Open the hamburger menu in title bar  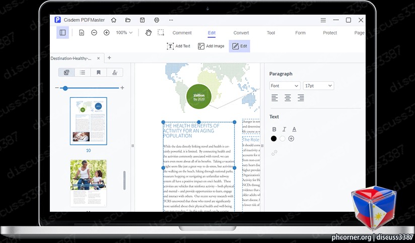pos(323,20)
